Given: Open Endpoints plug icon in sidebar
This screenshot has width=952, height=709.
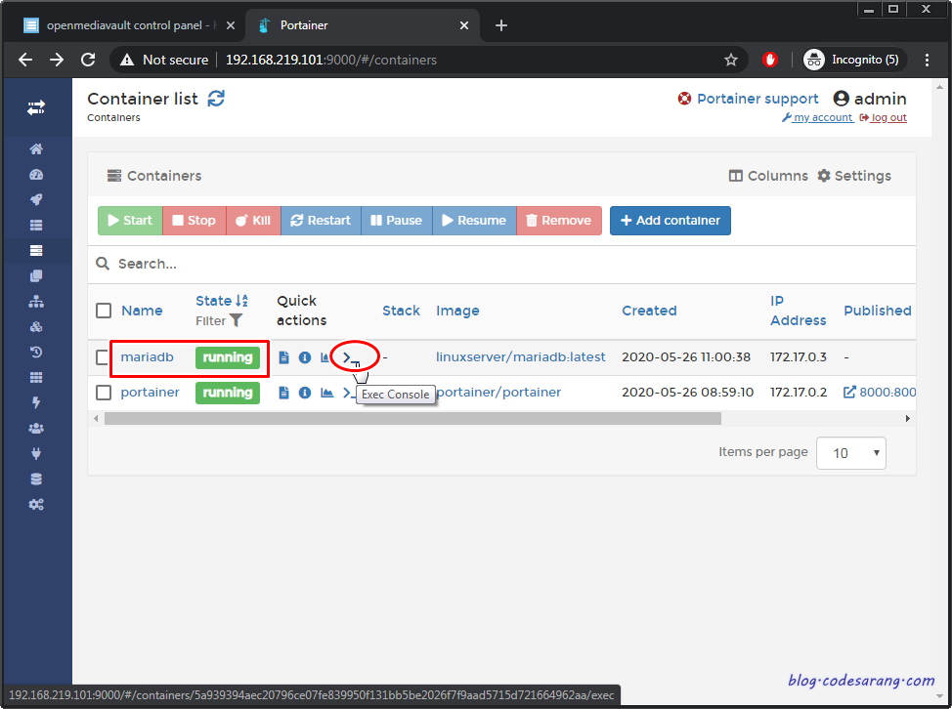Looking at the screenshot, I should point(36,454).
